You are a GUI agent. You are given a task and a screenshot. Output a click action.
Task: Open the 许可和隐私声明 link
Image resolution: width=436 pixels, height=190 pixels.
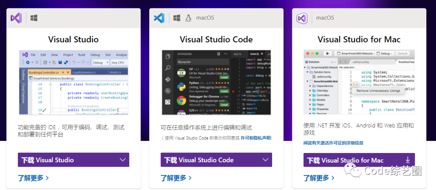point(256,138)
